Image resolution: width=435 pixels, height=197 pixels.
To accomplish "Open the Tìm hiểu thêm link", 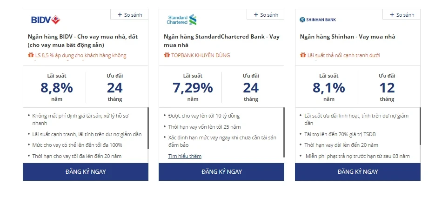I will click(x=185, y=156).
